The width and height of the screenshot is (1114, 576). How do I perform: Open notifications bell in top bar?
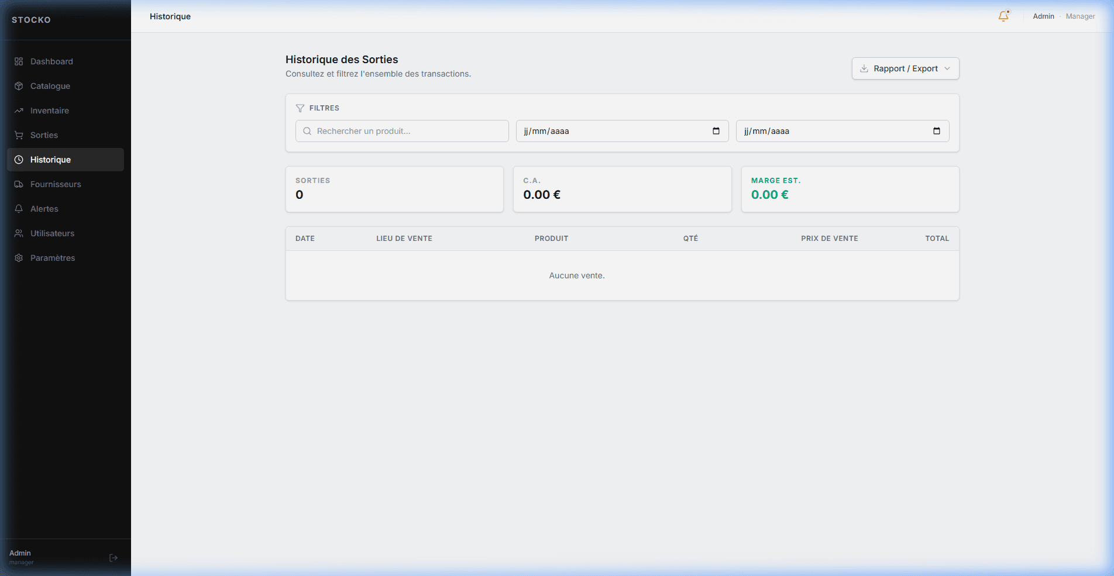click(1003, 16)
